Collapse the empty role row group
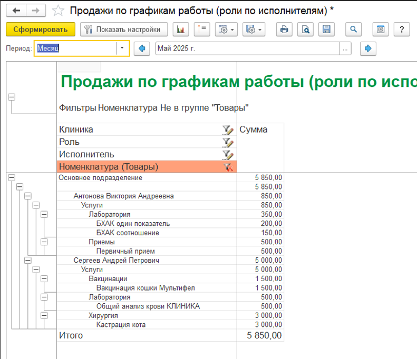 click(20, 187)
